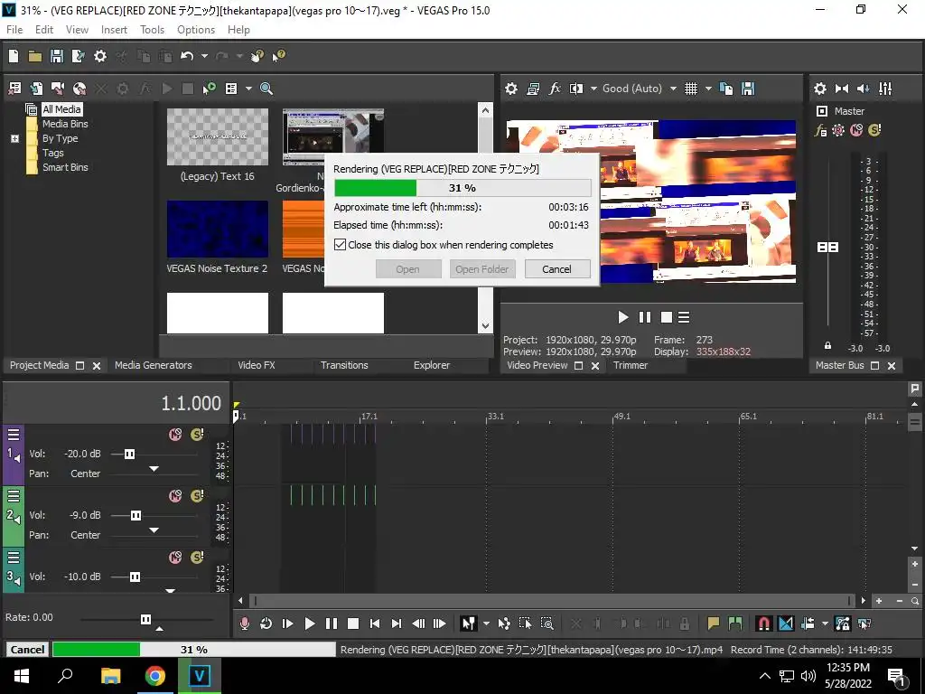Open the Good (Auto) preview quality dropdown
The height and width of the screenshot is (694, 925).
(673, 89)
